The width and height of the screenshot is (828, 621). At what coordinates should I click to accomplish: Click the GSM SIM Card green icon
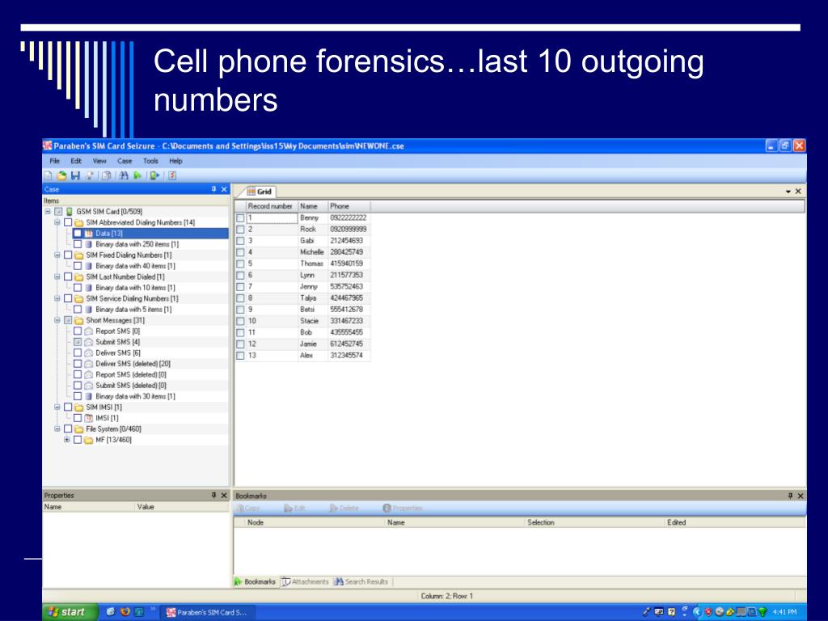click(70, 211)
